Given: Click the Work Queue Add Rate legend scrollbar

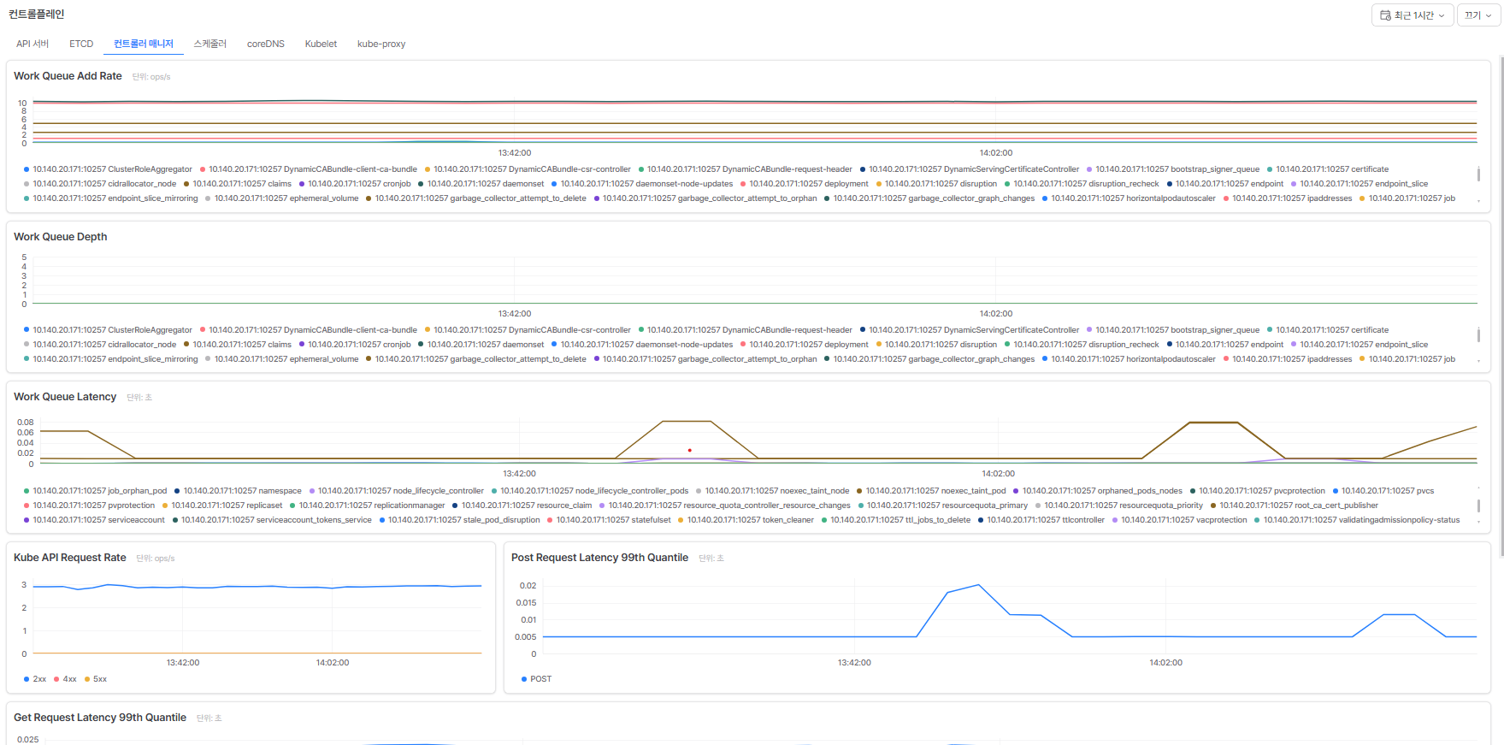Looking at the screenshot, I should point(1479,174).
